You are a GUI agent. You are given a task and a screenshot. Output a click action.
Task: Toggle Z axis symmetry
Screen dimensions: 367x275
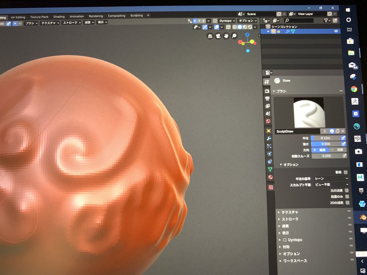tap(204, 21)
